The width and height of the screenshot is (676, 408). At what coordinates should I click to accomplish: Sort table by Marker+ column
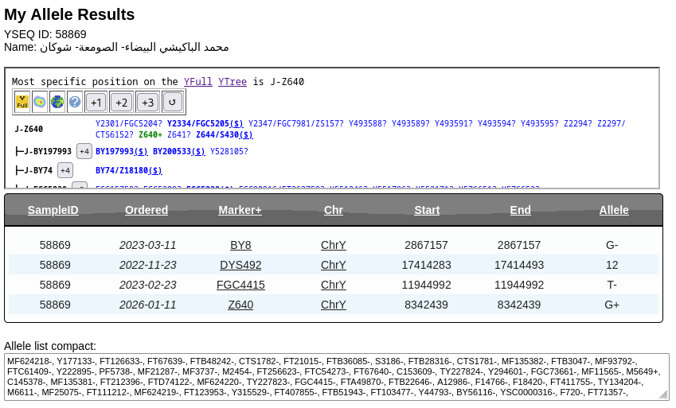[x=240, y=210]
